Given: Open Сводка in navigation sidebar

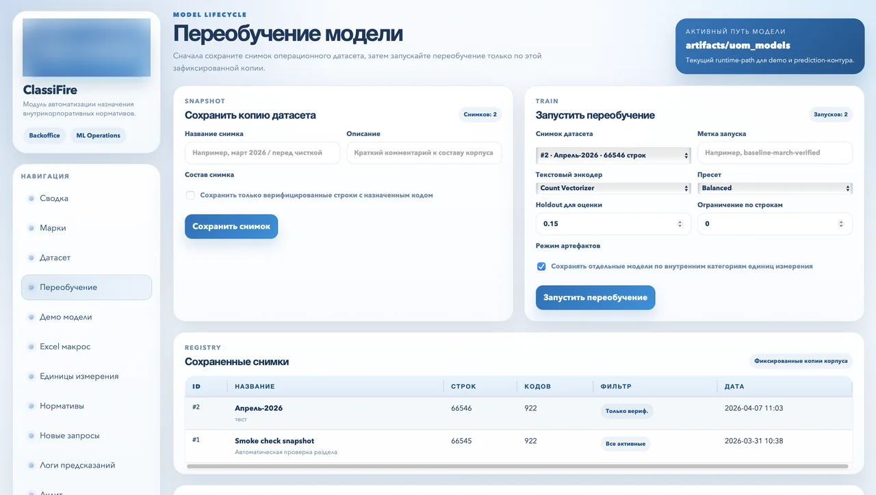Looking at the screenshot, I should [86, 198].
